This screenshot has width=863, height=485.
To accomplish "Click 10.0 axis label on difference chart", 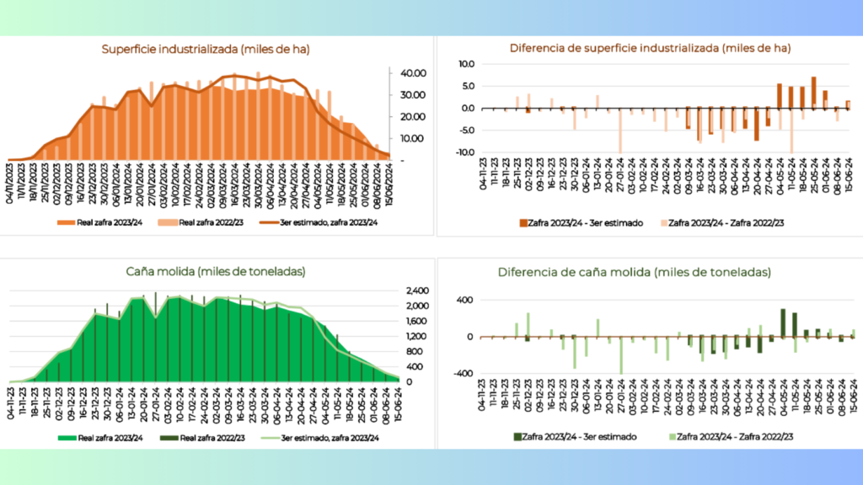I will 466,64.
